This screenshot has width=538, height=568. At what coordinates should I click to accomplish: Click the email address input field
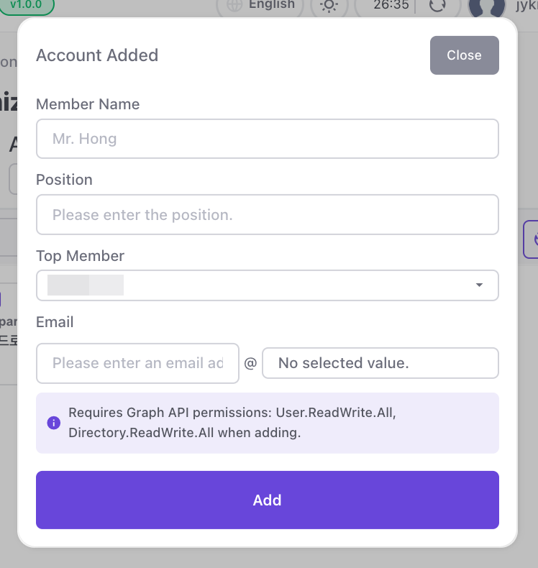coord(137,363)
